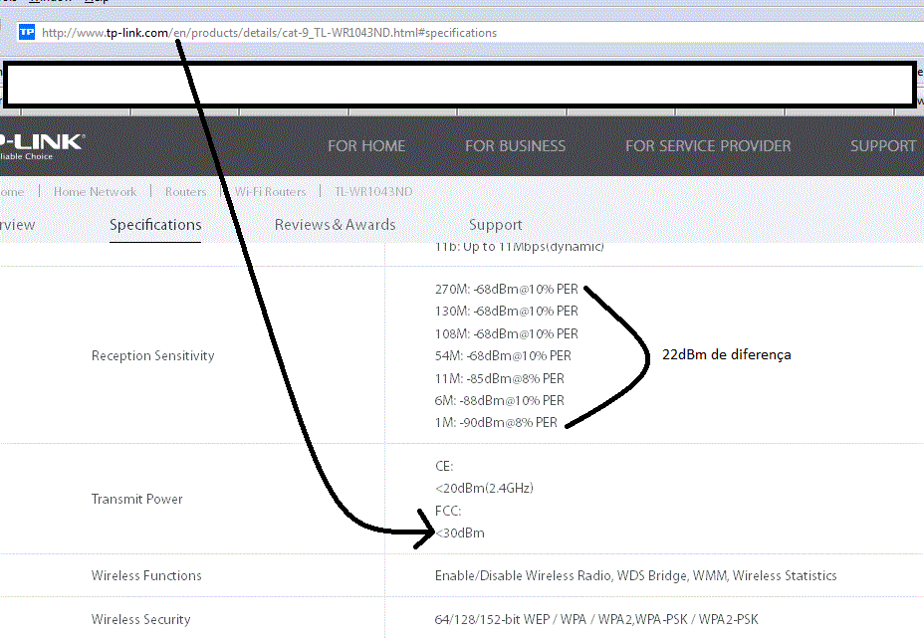Click the Wi-Fi Routers breadcrumb link

coord(271,191)
